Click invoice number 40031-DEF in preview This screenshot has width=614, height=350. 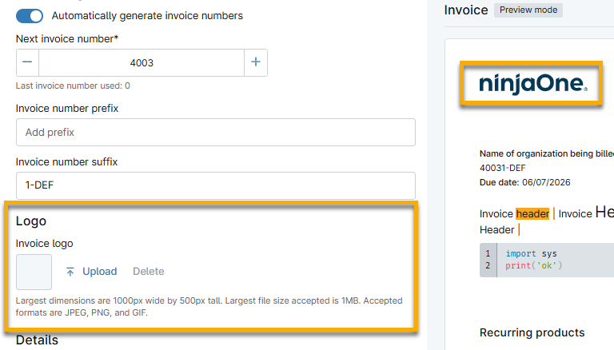pos(502,168)
